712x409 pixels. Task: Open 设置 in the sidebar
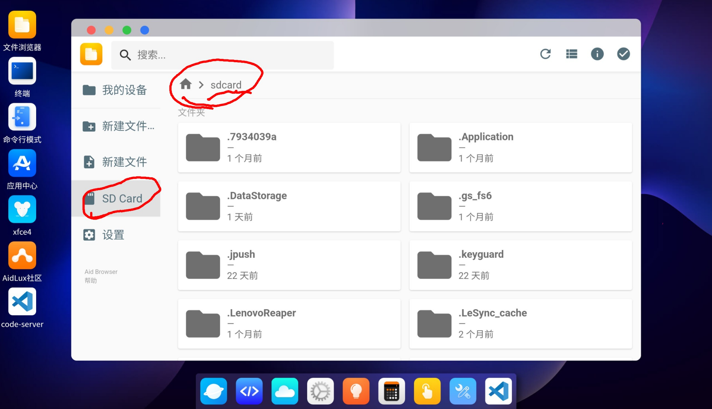coord(116,235)
